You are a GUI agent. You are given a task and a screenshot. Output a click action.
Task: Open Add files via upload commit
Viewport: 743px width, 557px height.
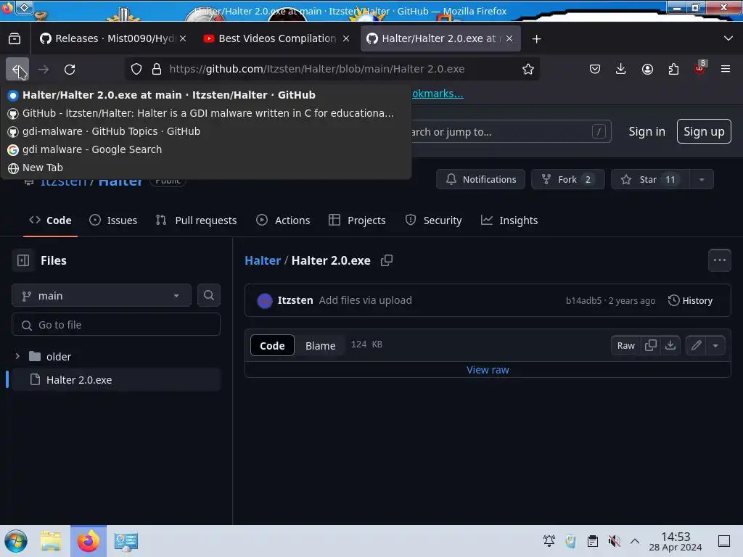[x=366, y=300]
